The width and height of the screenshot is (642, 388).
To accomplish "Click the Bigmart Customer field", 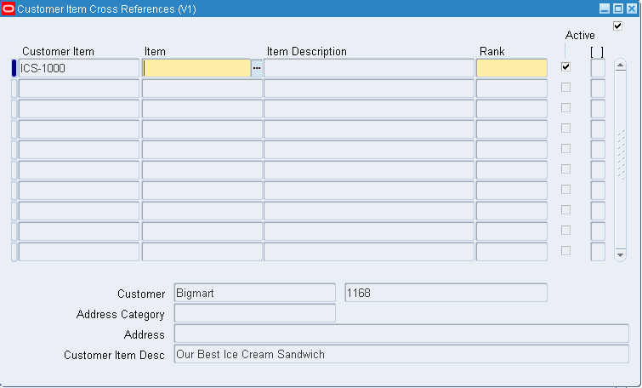I will pos(254,293).
